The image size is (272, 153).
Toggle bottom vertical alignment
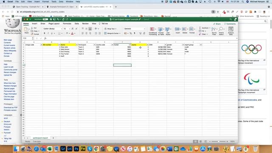[x=90, y=29]
